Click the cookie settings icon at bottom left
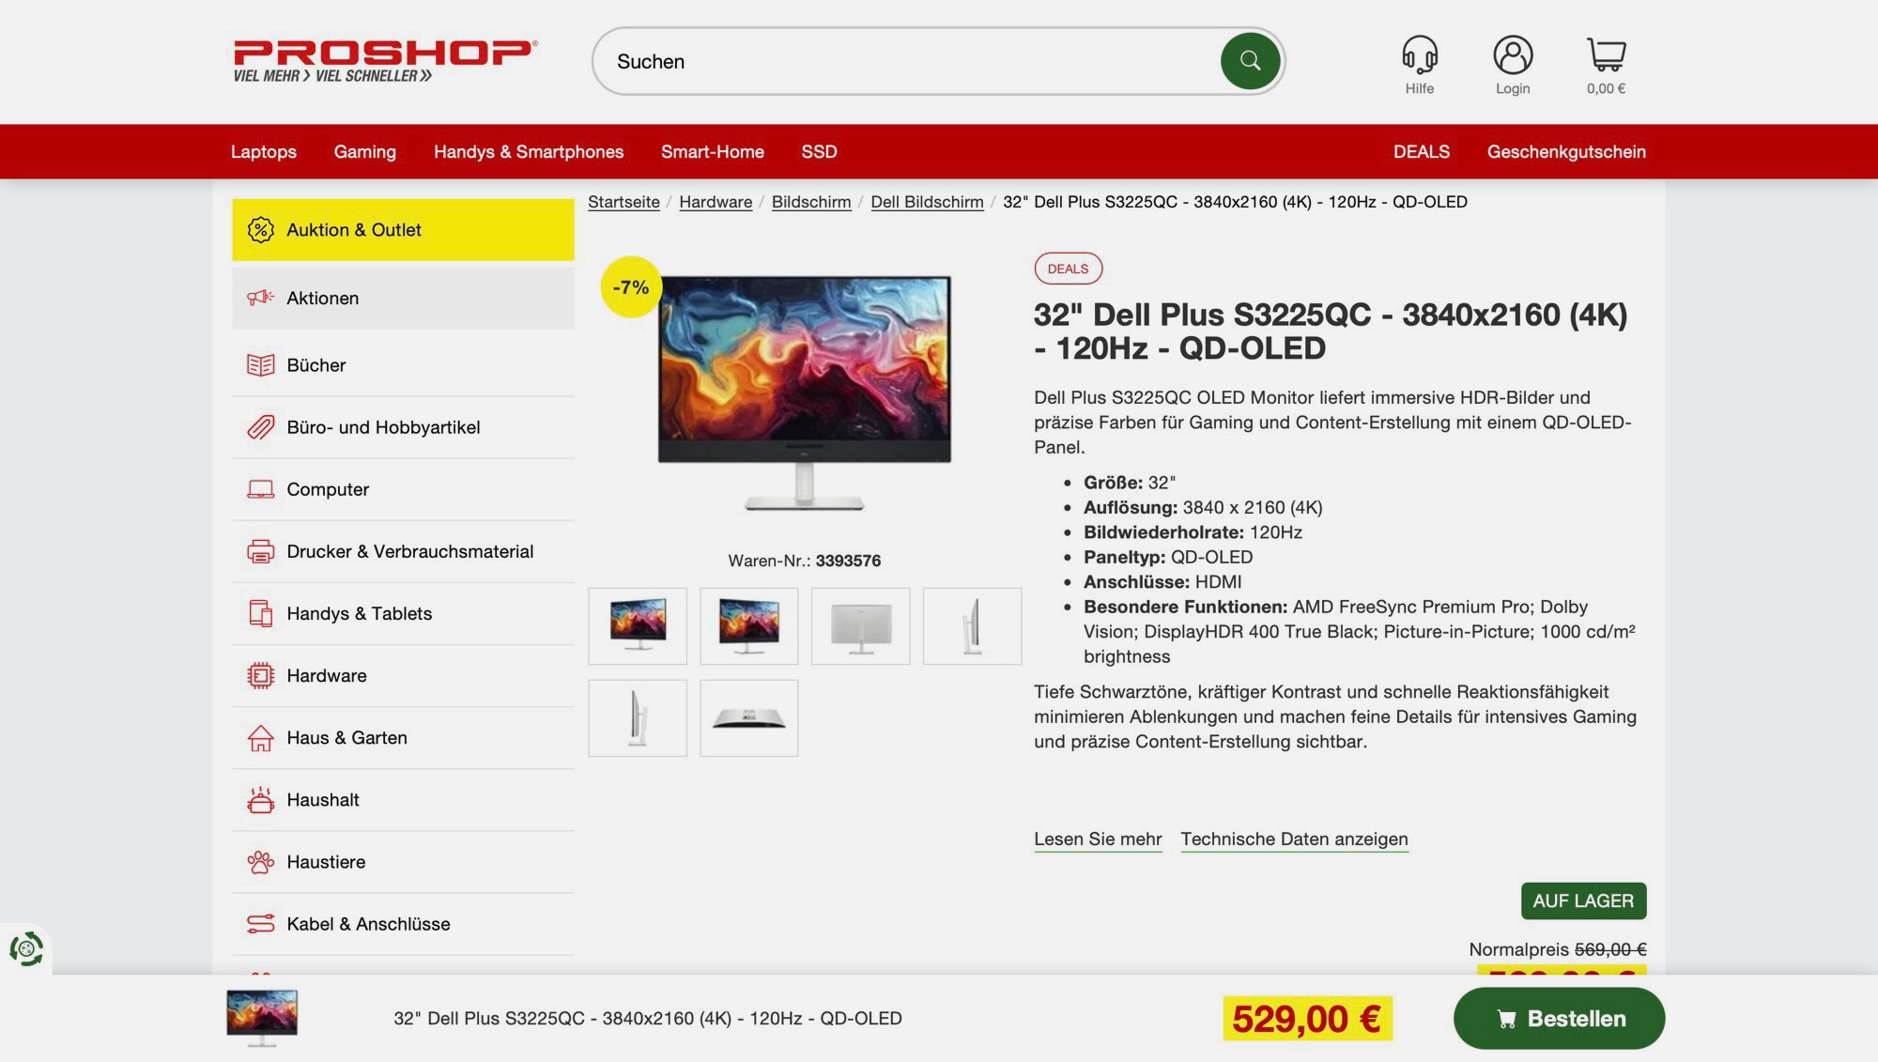The image size is (1878, 1062). tap(26, 949)
